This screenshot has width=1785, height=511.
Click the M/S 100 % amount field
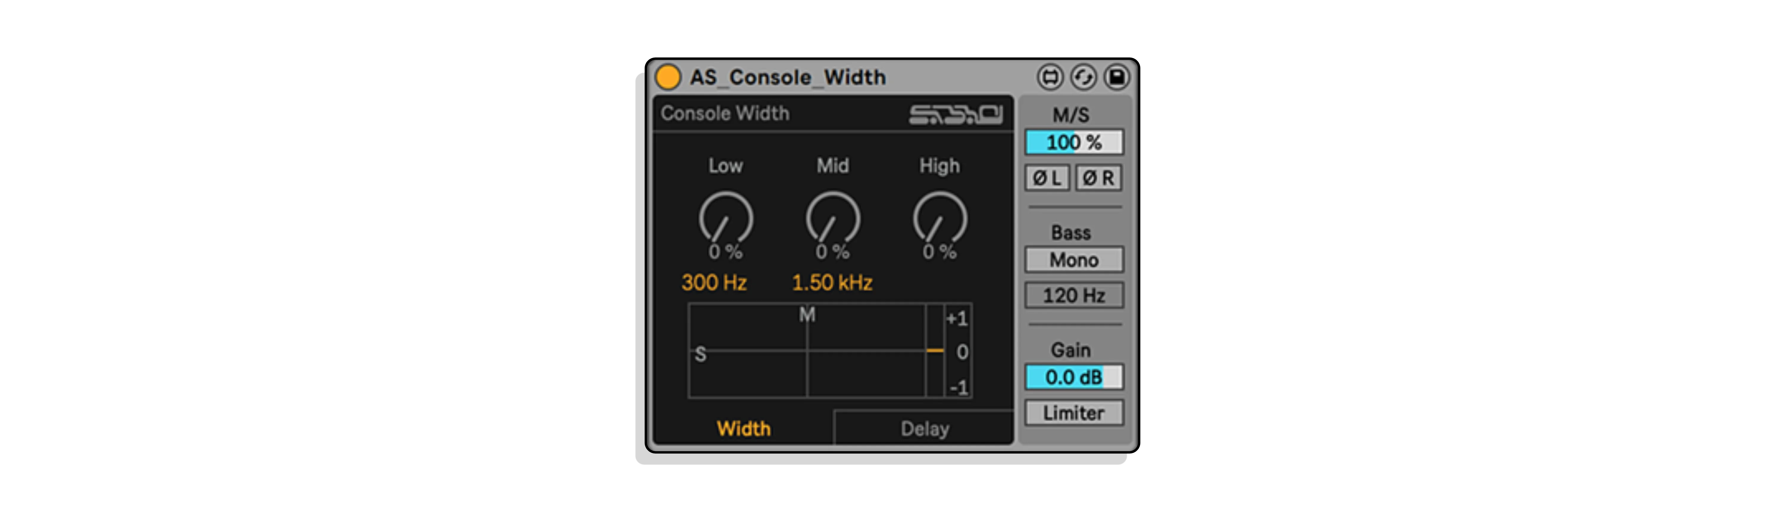click(x=1074, y=143)
